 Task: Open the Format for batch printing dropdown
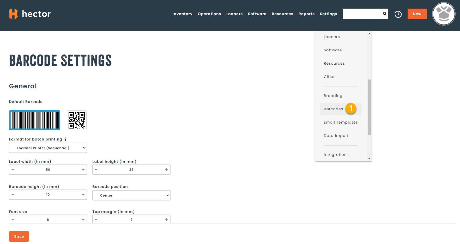coord(48,148)
